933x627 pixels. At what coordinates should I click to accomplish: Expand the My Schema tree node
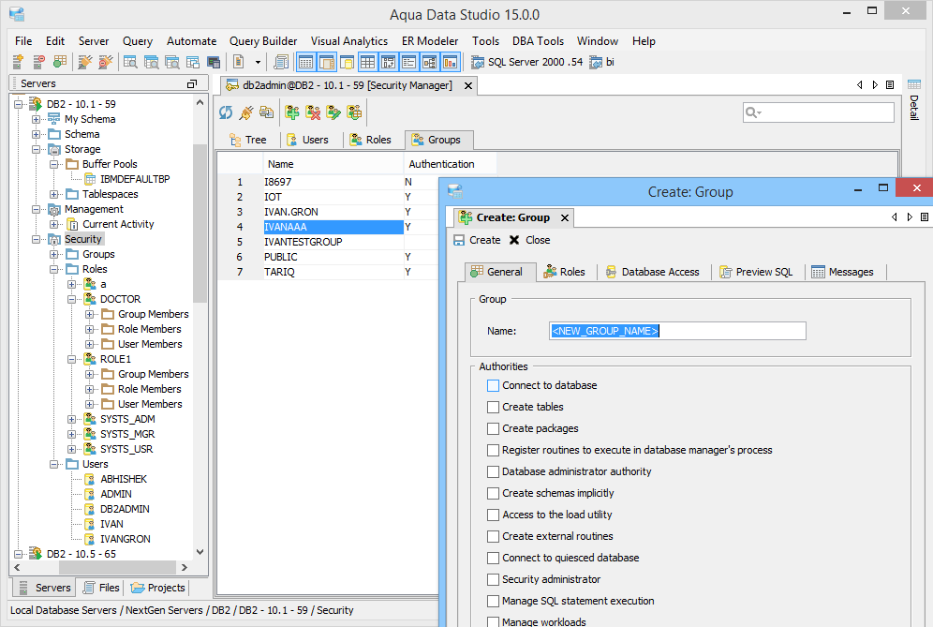click(x=37, y=119)
